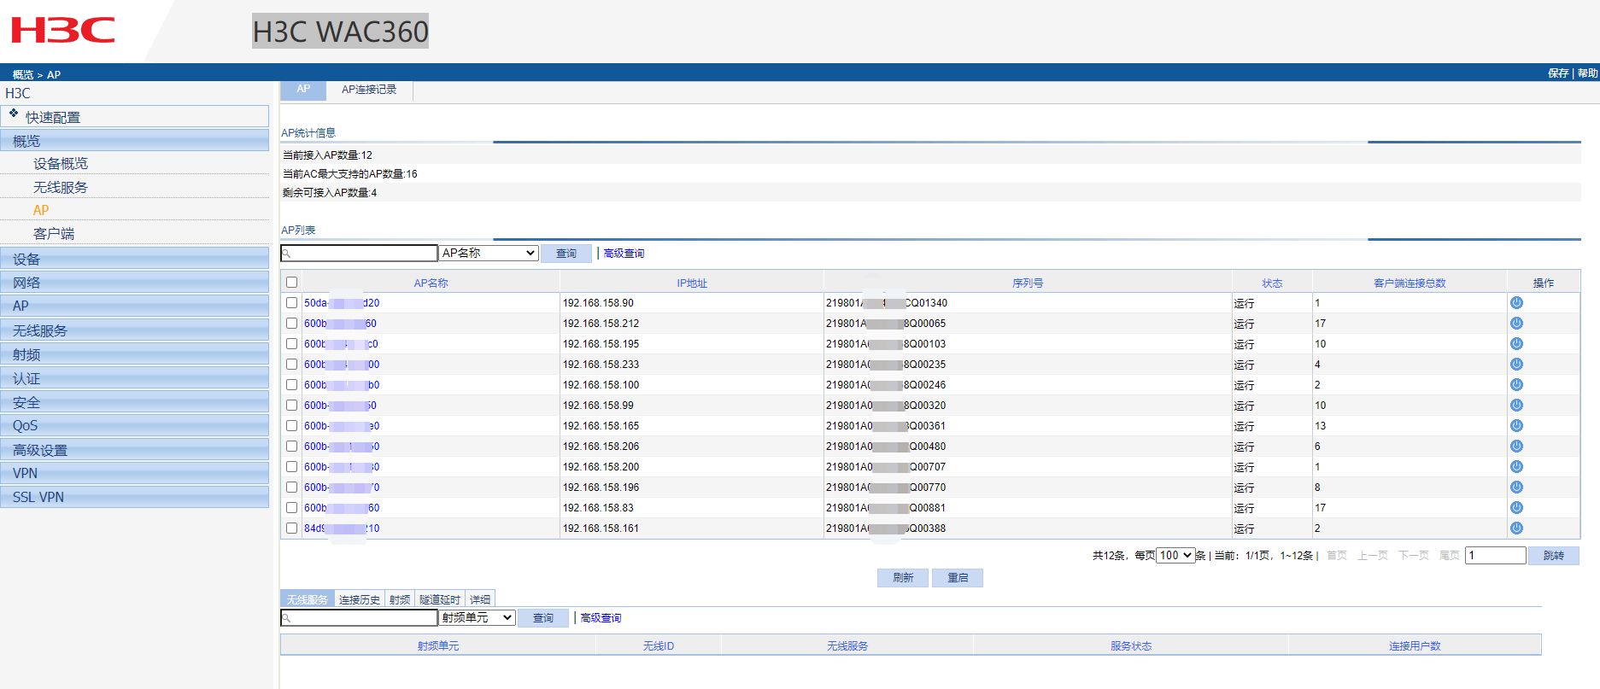1600x689 pixels.
Task: Select the row checkbox for 192.168.158.200
Action: pyautogui.click(x=292, y=467)
